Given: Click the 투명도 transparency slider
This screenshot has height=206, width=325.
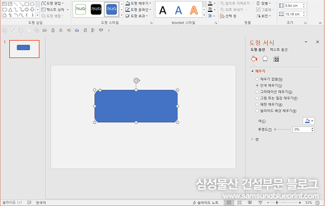Looking at the screenshot, I should coord(283,129).
